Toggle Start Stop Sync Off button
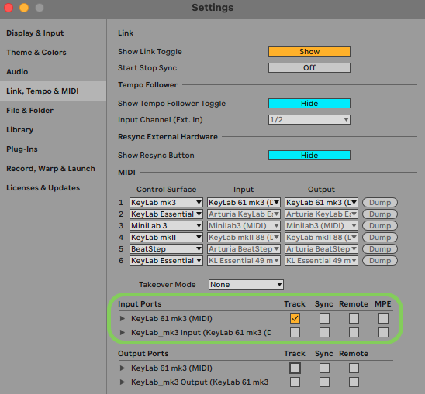The image size is (425, 394). point(309,67)
